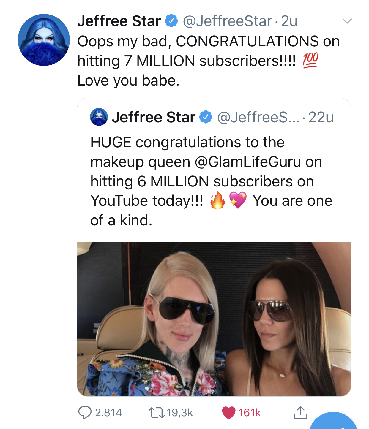Tap the reply speech bubble icon
Image resolution: width=369 pixels, height=429 pixels.
(85, 412)
